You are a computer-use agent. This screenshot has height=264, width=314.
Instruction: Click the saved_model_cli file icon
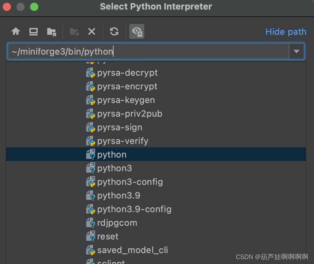pos(90,250)
